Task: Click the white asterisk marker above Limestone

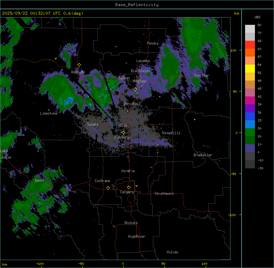Action: (49, 110)
